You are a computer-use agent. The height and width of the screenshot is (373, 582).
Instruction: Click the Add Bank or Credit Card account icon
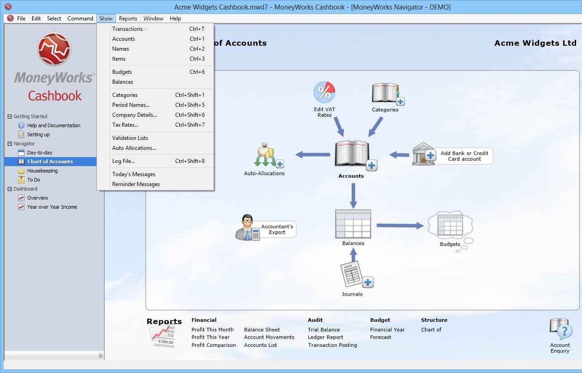click(x=423, y=155)
